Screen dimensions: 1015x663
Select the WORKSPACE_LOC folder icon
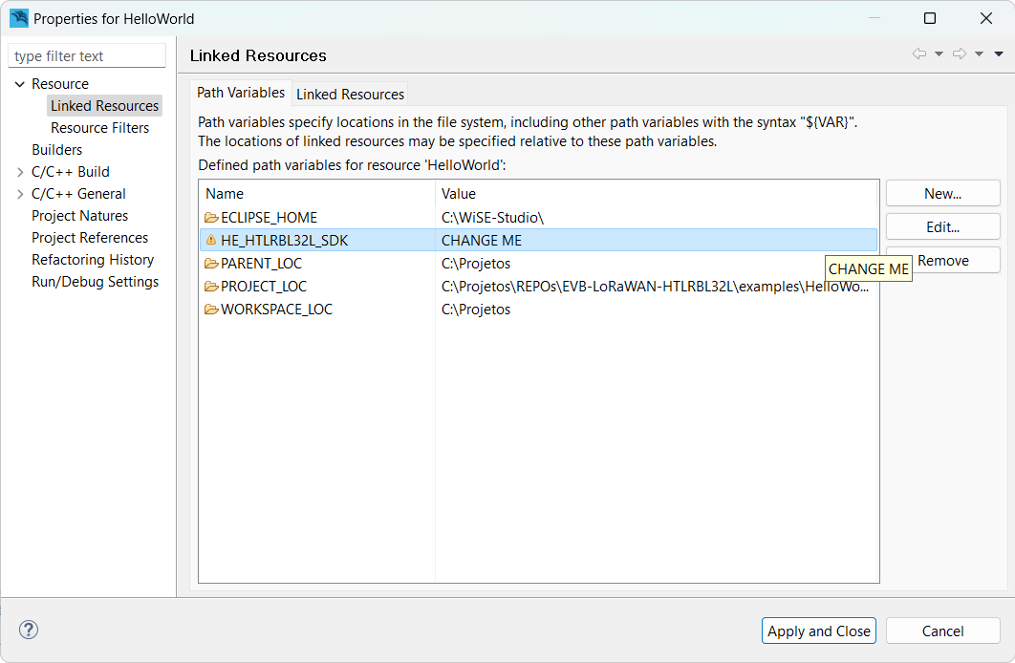pos(211,310)
